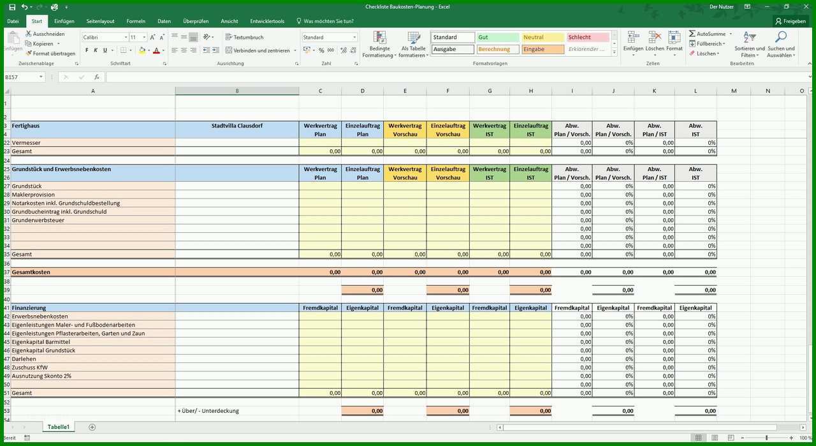The width and height of the screenshot is (816, 446).
Task: Align cell text left
Action: click(x=175, y=50)
